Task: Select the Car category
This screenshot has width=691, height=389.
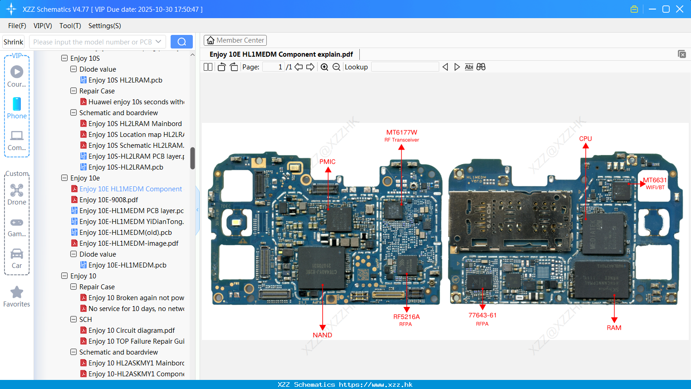Action: 17,258
